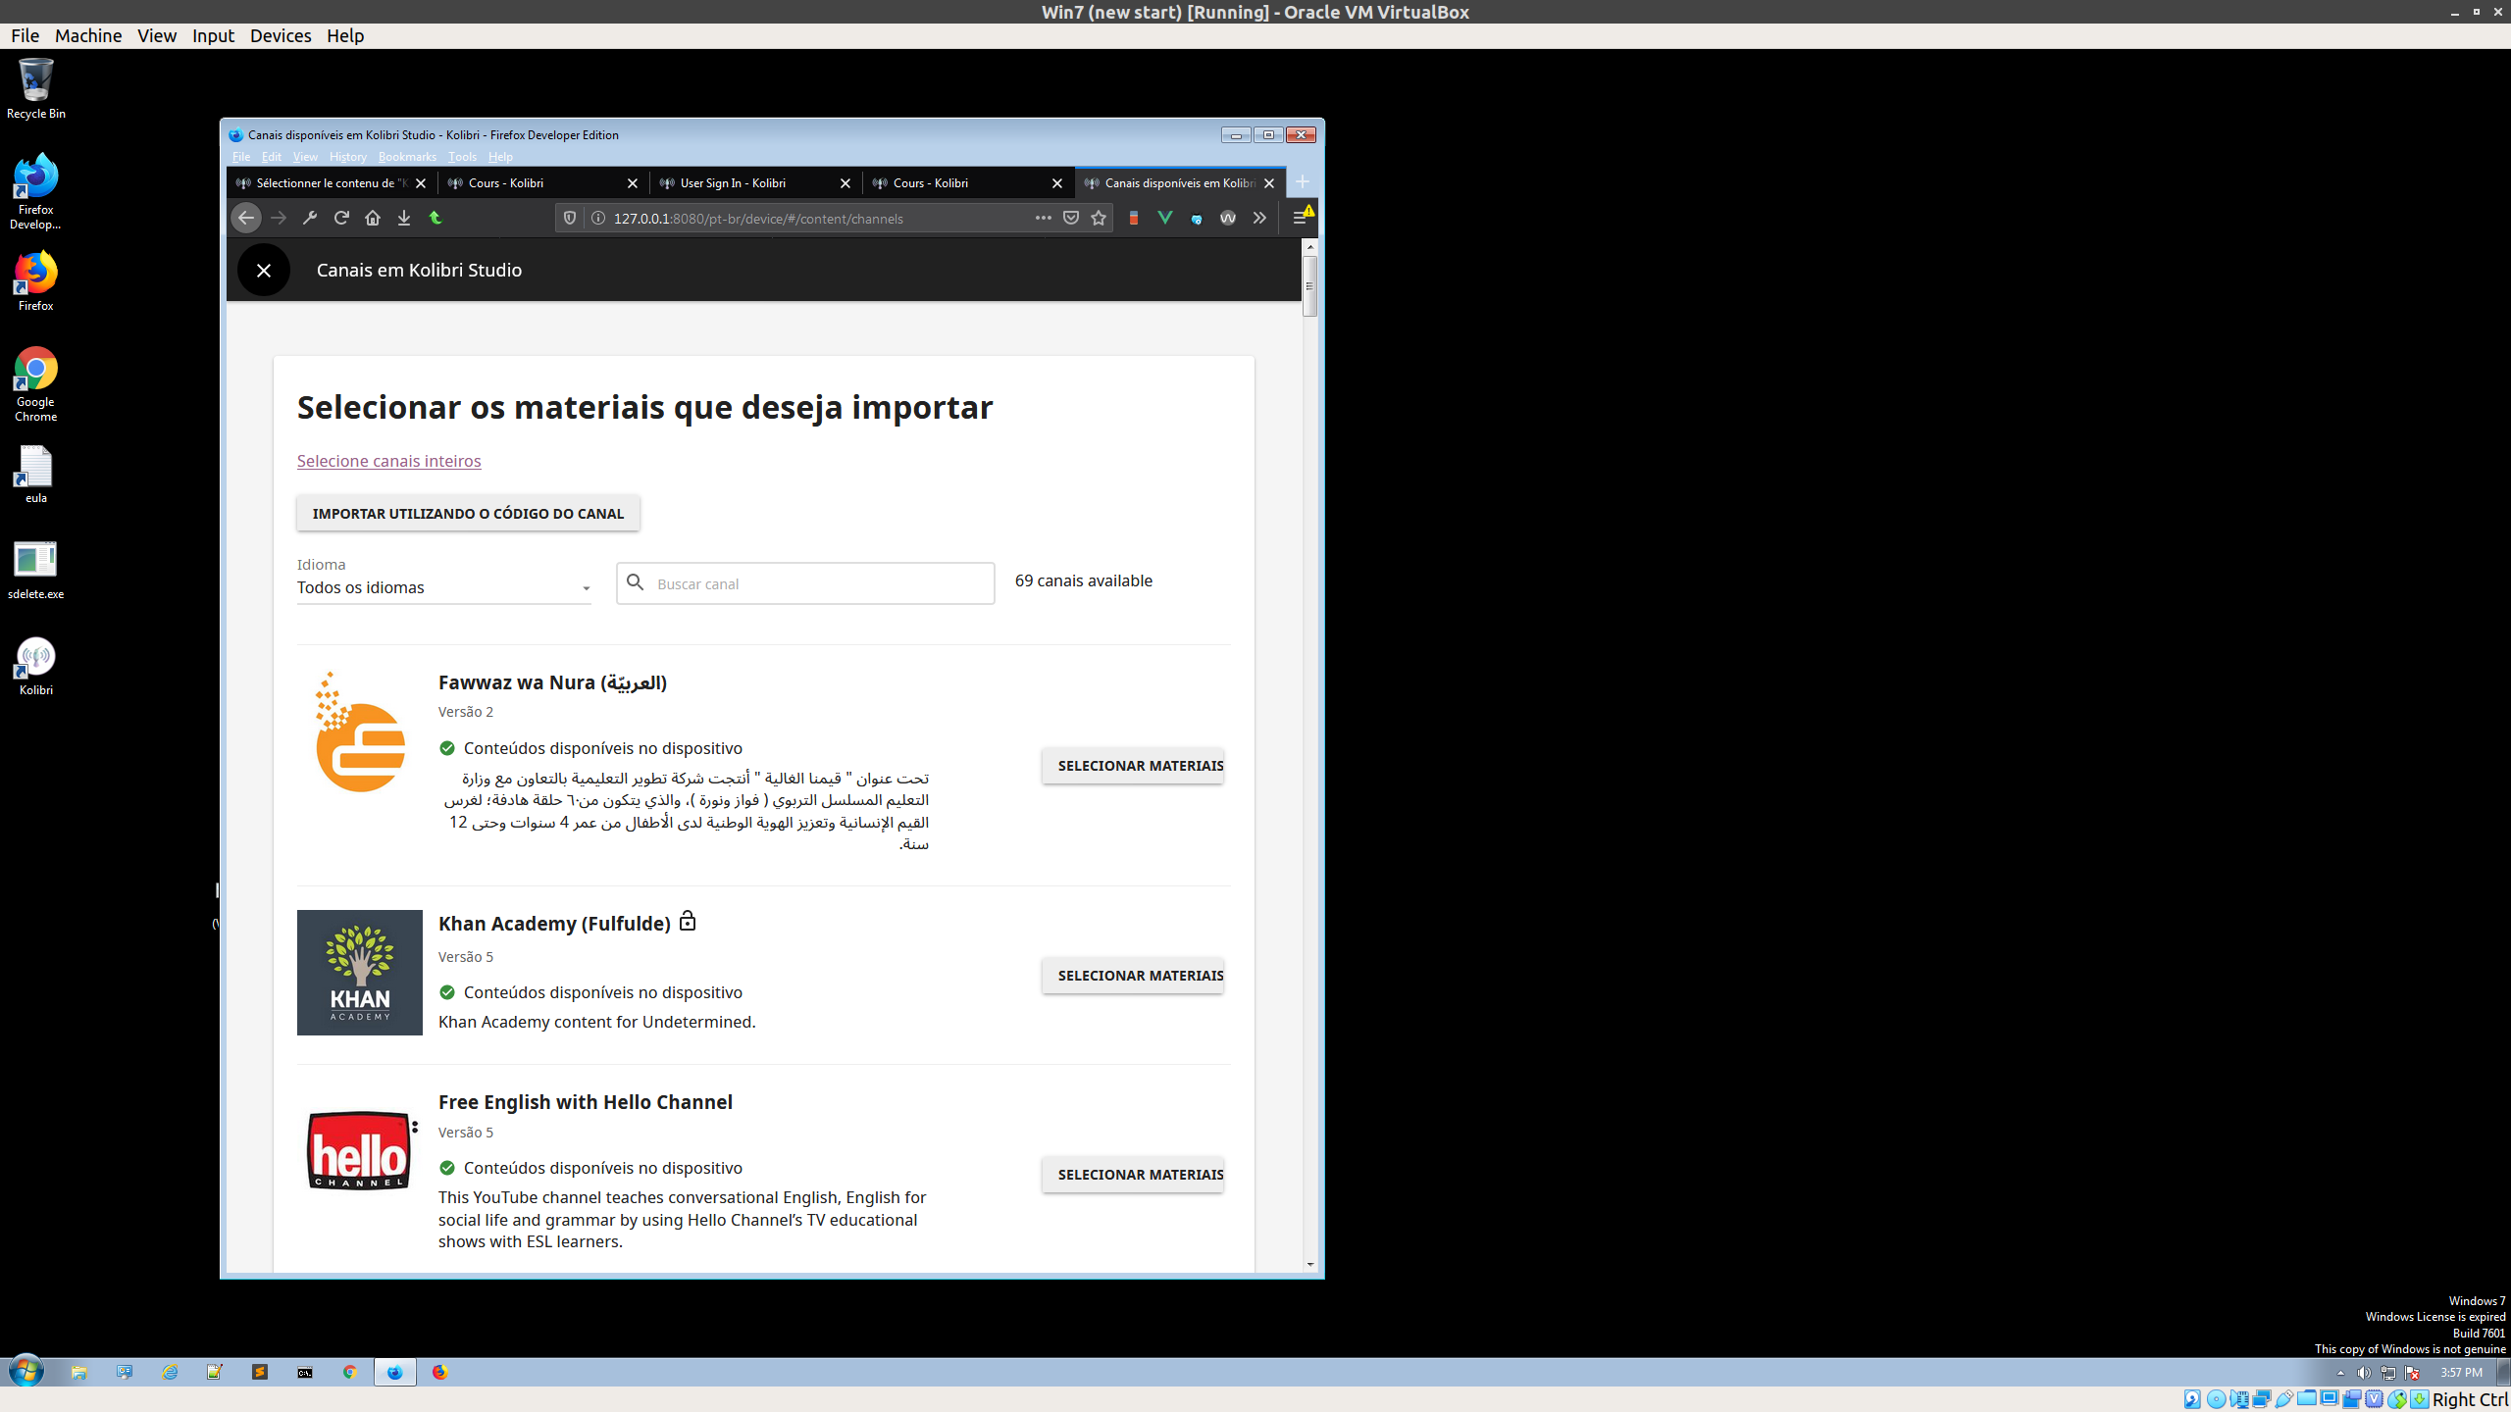This screenshot has width=2511, height=1412.
Task: Mute sound via the tray speaker icon
Action: click(x=2364, y=1373)
